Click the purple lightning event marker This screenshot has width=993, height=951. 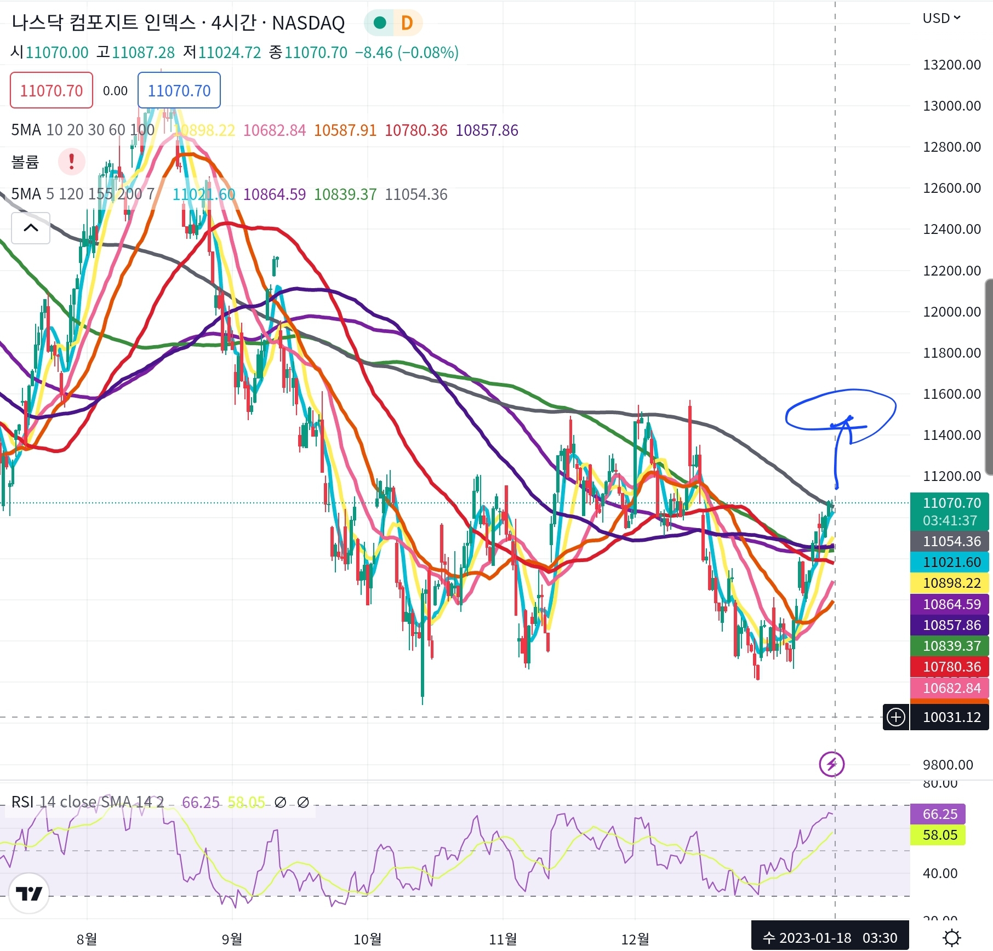pos(831,764)
